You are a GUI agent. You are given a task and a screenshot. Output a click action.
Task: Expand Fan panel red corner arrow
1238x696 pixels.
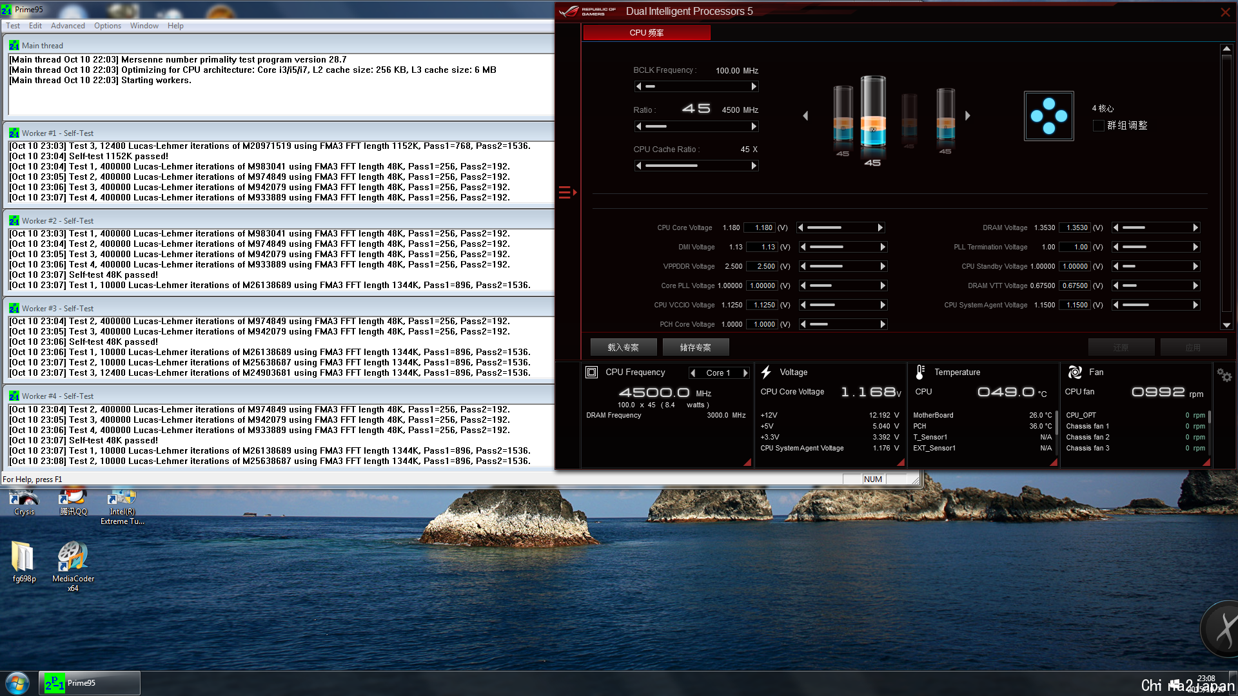1206,462
